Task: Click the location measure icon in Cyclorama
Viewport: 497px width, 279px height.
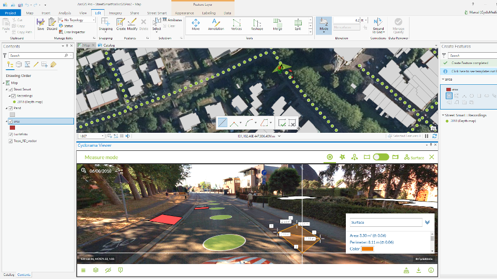Action: 330,157
